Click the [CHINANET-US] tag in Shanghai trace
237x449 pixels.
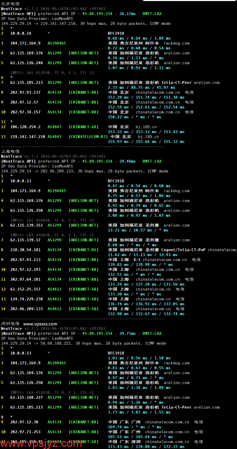pos(84,250)
